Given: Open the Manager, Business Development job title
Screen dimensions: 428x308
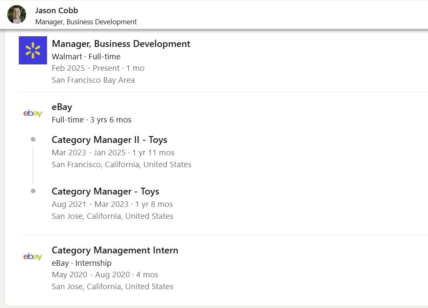Looking at the screenshot, I should pyautogui.click(x=121, y=44).
